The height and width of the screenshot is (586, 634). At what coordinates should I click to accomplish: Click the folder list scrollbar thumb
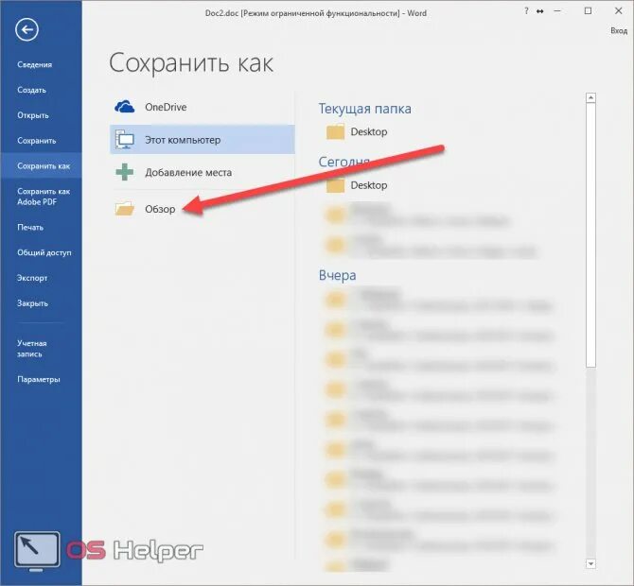tap(590, 235)
